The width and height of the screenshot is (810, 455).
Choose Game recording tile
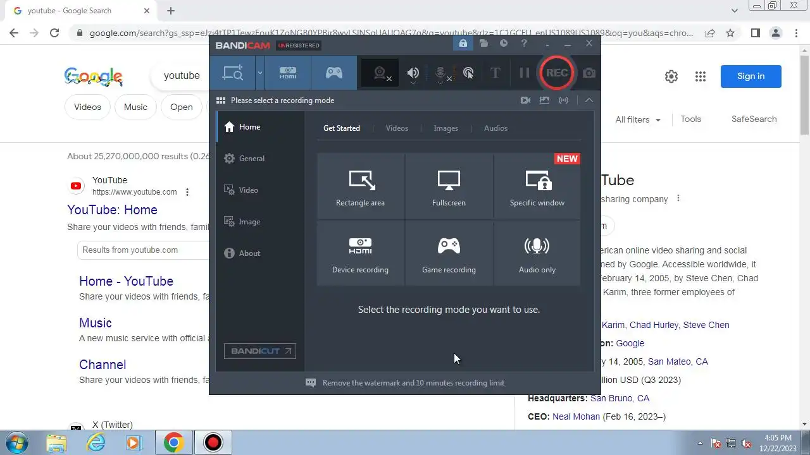click(x=449, y=253)
